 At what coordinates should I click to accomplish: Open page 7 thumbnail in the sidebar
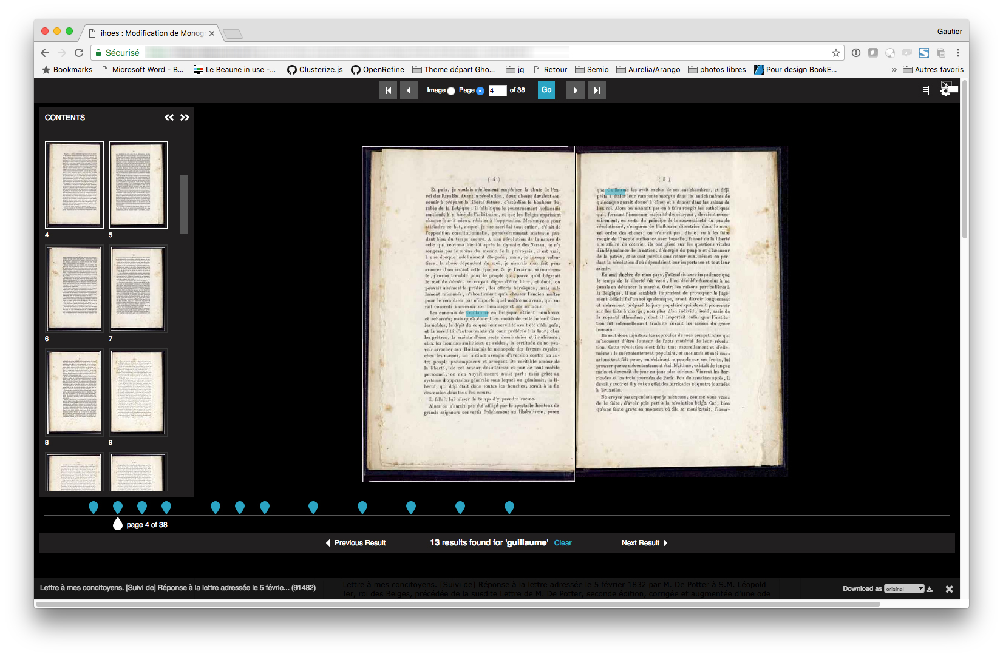click(138, 289)
